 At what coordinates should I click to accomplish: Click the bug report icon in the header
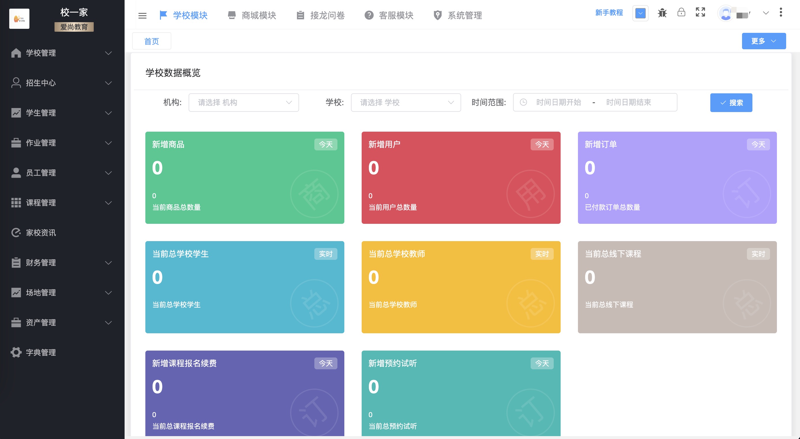tap(662, 13)
